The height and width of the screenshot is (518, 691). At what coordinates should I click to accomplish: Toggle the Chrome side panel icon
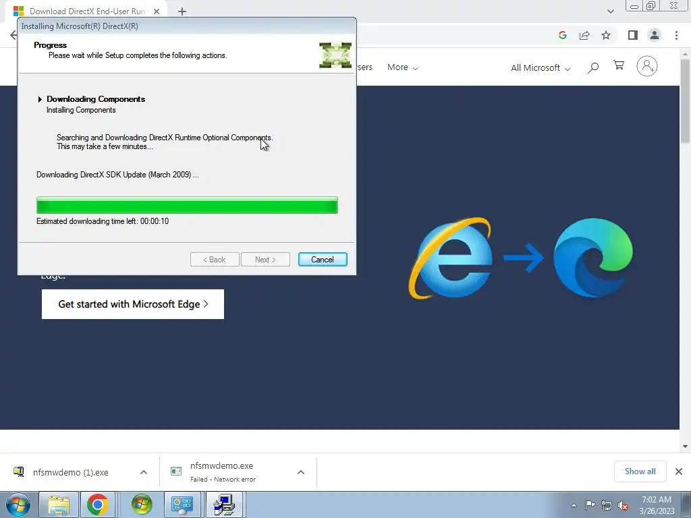(633, 35)
